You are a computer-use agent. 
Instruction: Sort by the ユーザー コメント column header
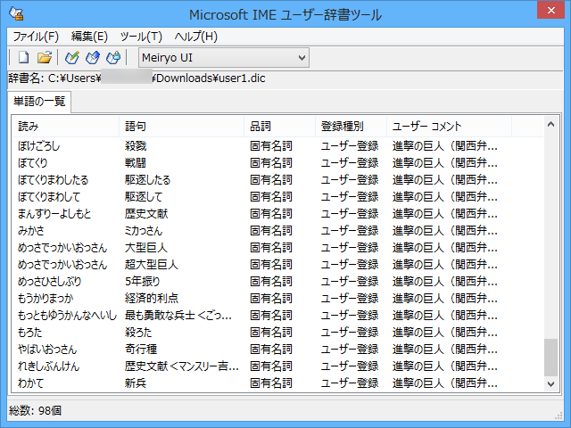[x=449, y=127]
